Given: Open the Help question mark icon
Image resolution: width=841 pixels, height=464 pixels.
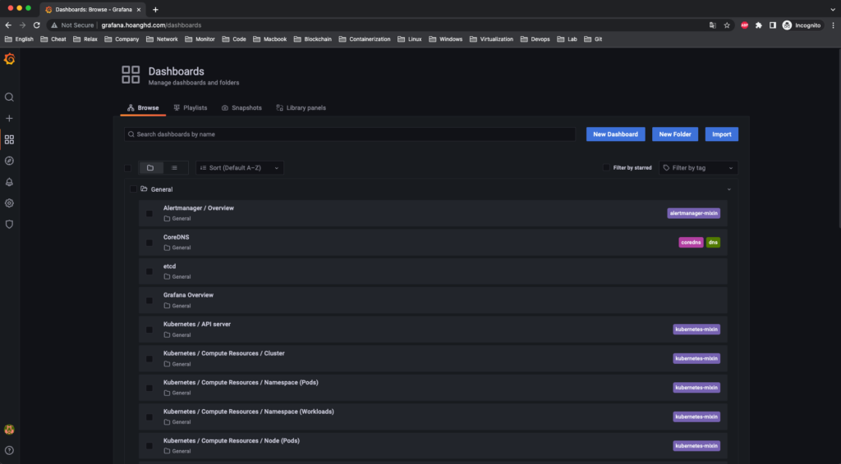Looking at the screenshot, I should (x=9, y=451).
